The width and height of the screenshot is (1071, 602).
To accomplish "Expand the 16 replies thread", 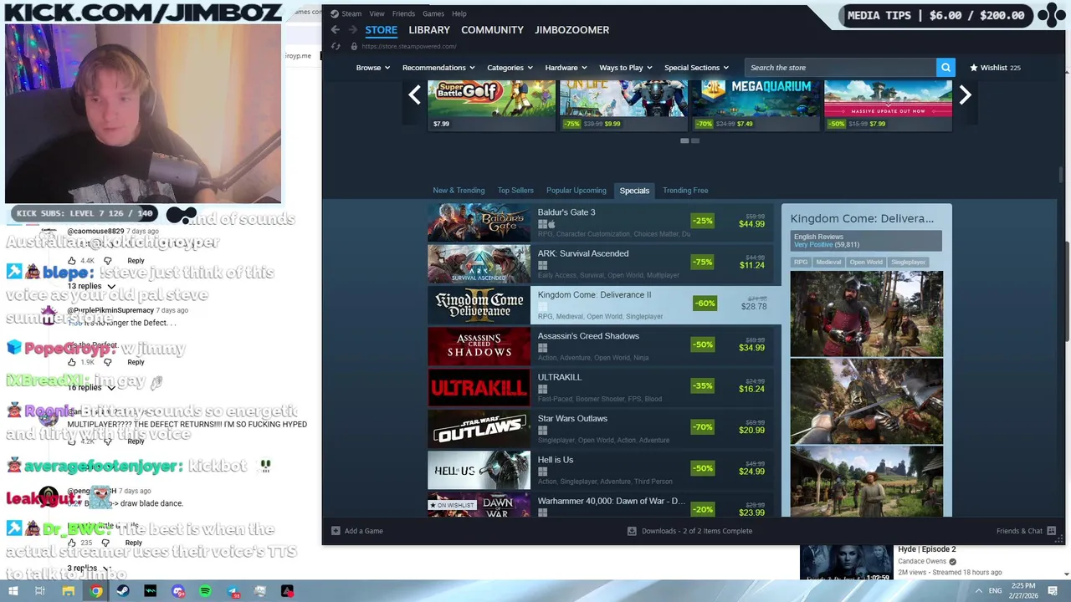I will [91, 388].
